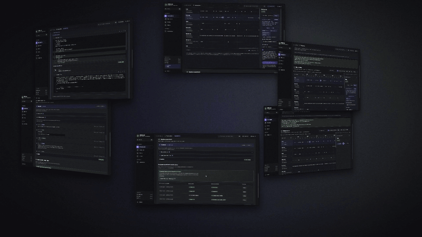Image resolution: width=422 pixels, height=237 pixels.
Task: Select the purple active sidebar item in results-table window
Action: pos(145,147)
